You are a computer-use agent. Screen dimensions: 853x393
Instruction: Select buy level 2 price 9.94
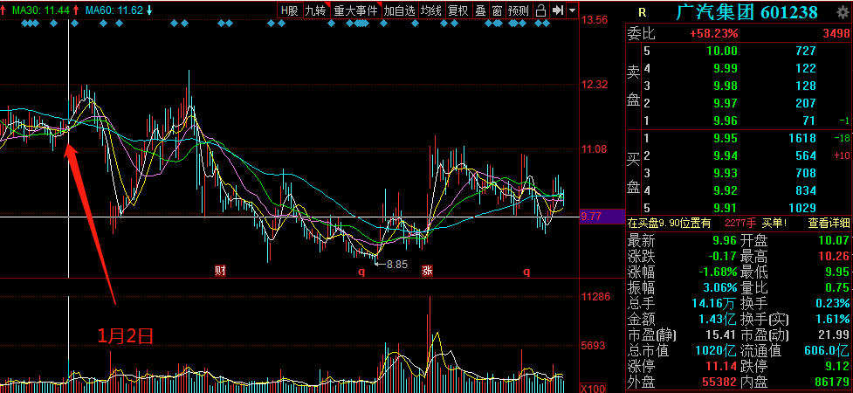(726, 156)
